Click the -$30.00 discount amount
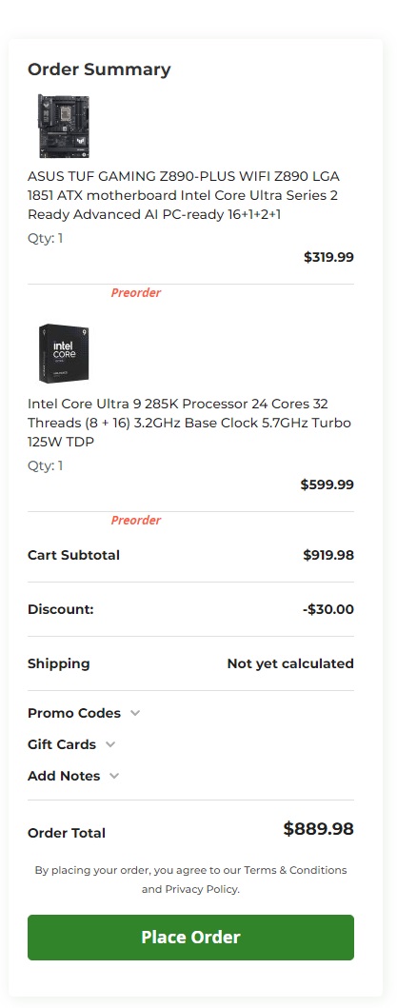This screenshot has height=1008, width=397. (x=328, y=609)
